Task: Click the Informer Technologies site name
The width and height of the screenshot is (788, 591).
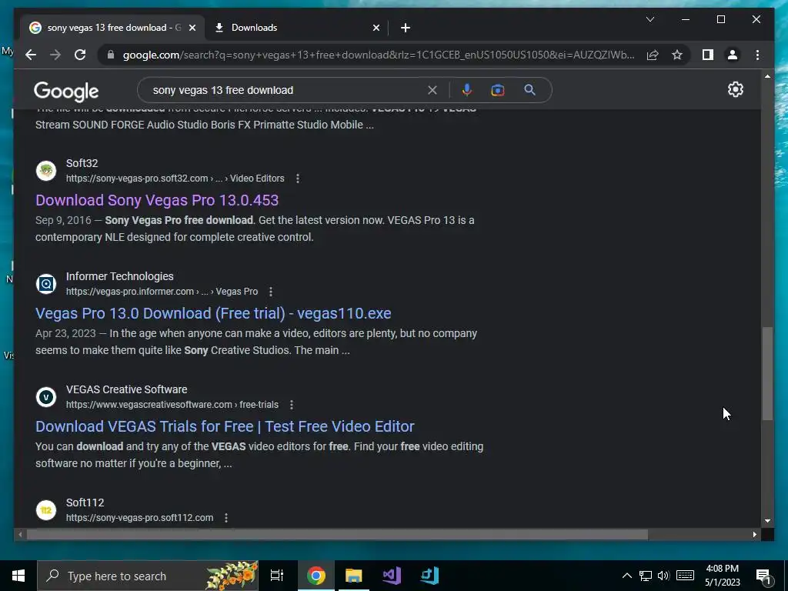Action: [119, 276]
